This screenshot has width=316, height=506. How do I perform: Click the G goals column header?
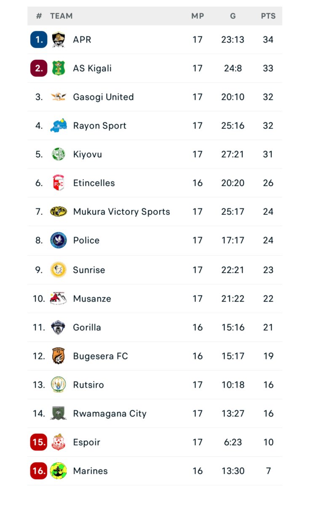coord(233,16)
